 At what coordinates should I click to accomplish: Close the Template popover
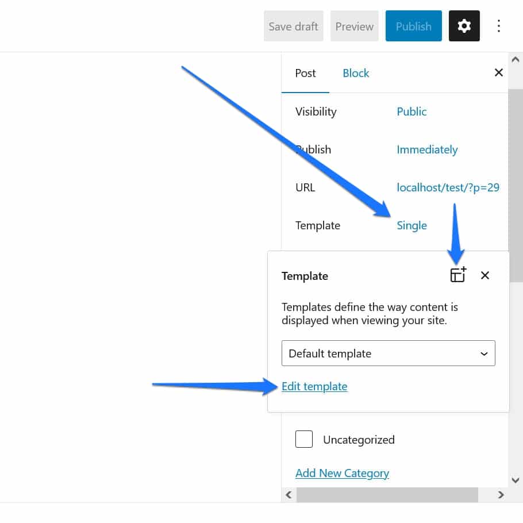485,275
